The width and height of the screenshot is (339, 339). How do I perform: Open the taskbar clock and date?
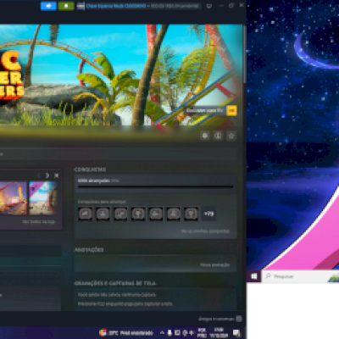pyautogui.click(x=219, y=333)
